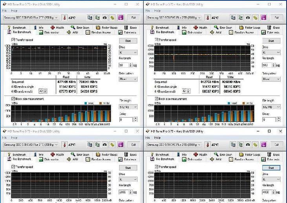
Task: Select 877105 KB/s sequential read value
Action: click(67, 82)
